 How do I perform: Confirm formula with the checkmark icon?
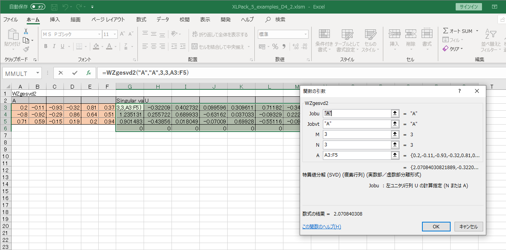coord(75,73)
